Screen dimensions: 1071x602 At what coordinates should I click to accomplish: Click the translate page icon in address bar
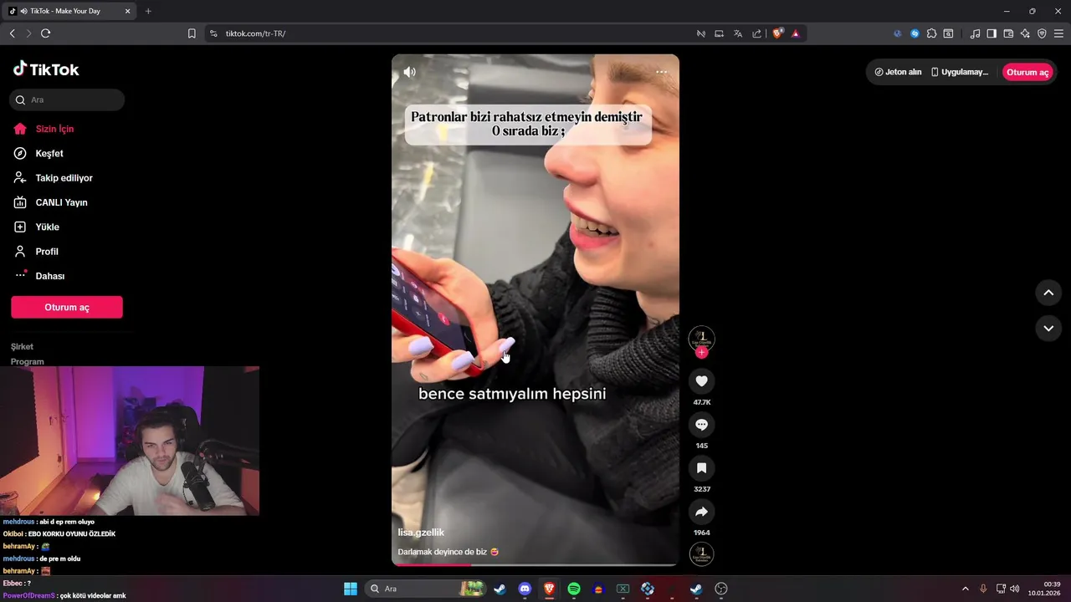[x=738, y=33]
